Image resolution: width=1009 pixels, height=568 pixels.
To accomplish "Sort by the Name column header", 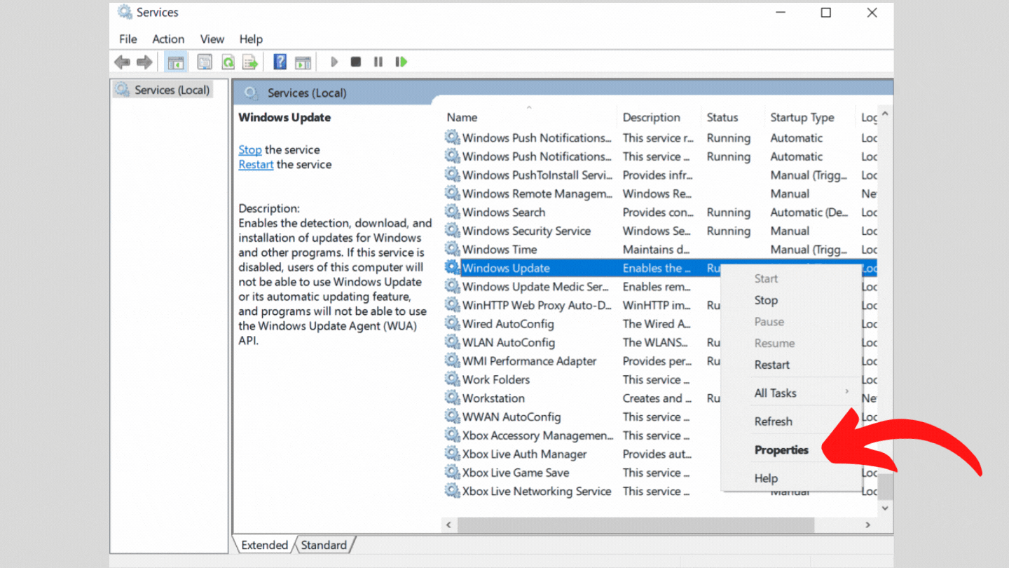I will (x=530, y=117).
